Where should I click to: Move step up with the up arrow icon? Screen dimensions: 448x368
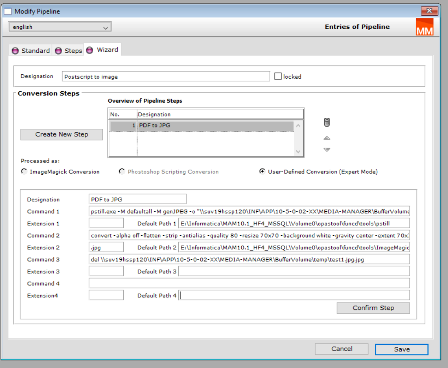pyautogui.click(x=327, y=138)
